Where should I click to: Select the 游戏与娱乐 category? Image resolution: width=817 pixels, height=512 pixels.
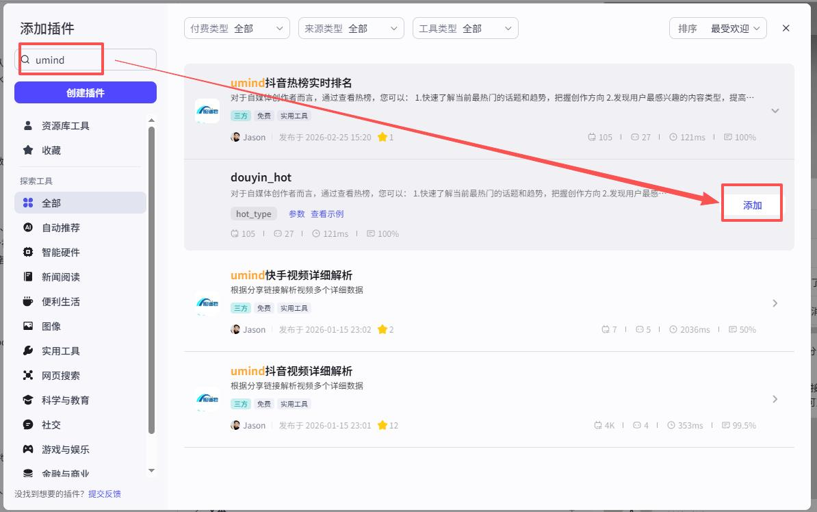coord(80,449)
